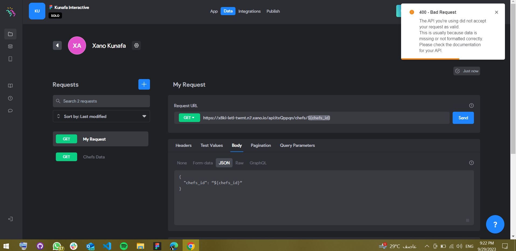
Task: Click the blue question mark help bubble
Action: click(495, 224)
